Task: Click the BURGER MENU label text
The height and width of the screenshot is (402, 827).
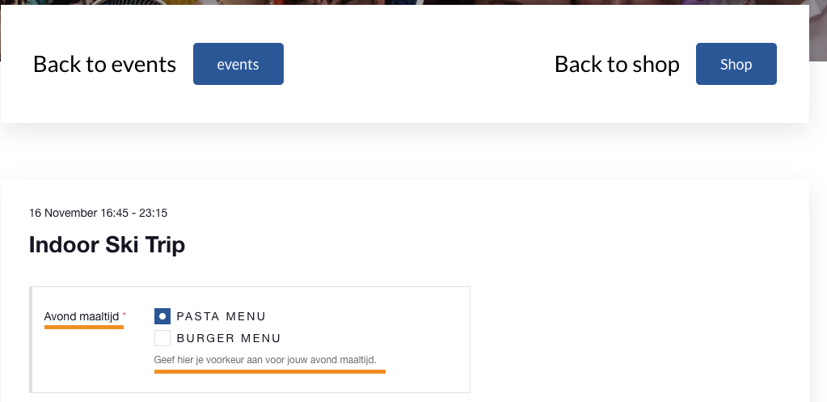Action: pos(229,338)
